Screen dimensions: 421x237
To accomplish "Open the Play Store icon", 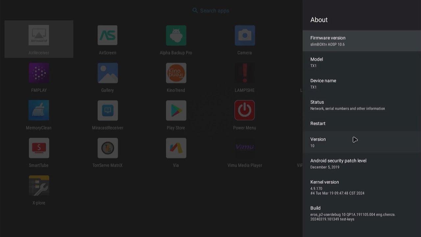I will (x=176, y=110).
